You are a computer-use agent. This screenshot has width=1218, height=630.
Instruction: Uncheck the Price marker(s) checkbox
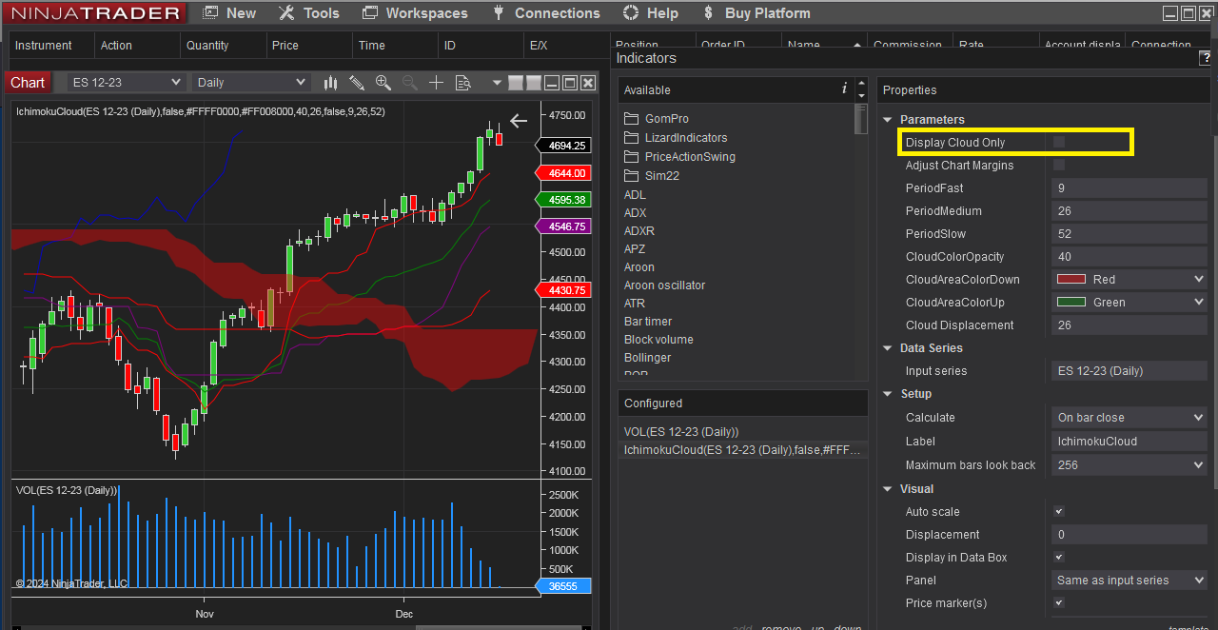(x=1059, y=603)
